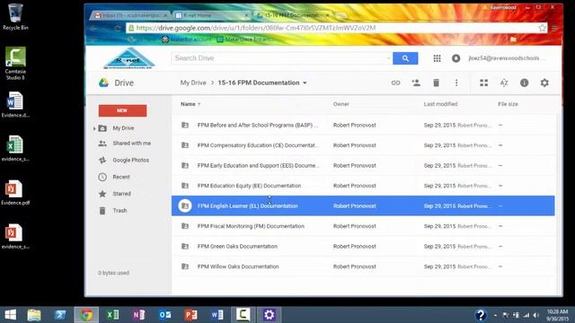Click the bookmark star in address bar

tap(542, 28)
